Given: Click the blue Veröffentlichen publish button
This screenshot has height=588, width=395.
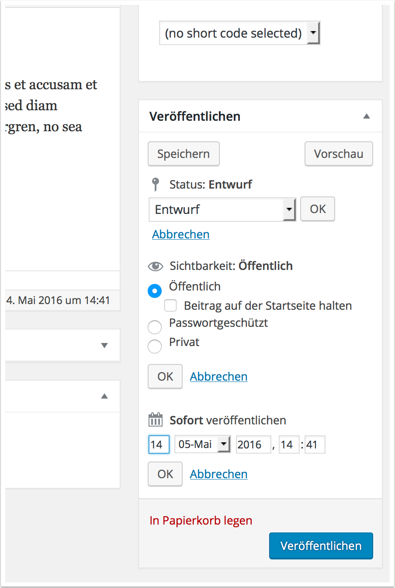Looking at the screenshot, I should coord(321,546).
